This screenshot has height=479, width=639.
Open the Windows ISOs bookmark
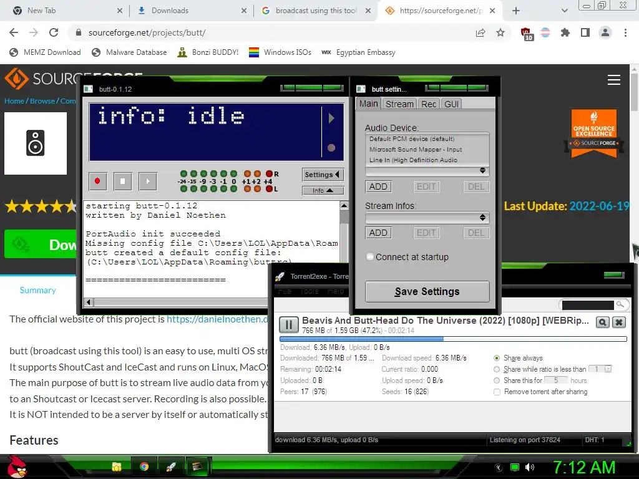click(280, 52)
